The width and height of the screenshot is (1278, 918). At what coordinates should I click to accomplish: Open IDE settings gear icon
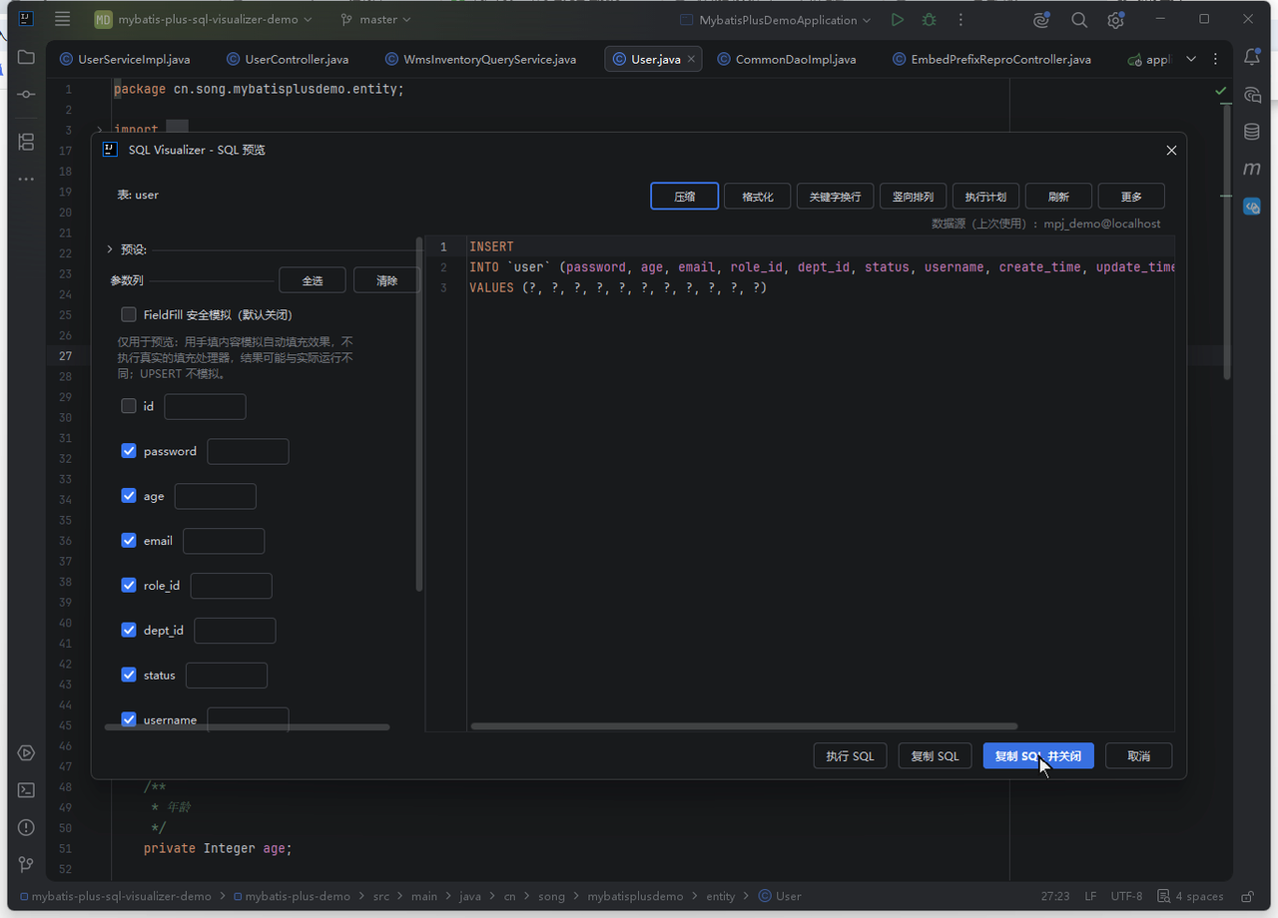coord(1115,20)
